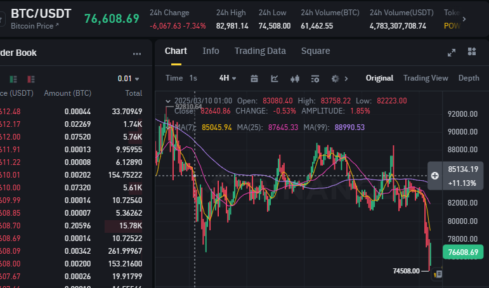Collapse the OHLC info chevron on chart
This screenshot has width=489, height=288.
pyautogui.click(x=167, y=100)
